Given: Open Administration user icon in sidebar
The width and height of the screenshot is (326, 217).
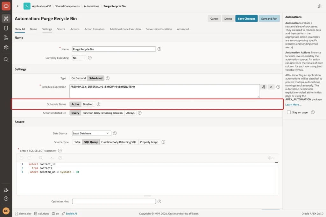Looking at the screenshot, I should pyautogui.click(x=6, y=190).
